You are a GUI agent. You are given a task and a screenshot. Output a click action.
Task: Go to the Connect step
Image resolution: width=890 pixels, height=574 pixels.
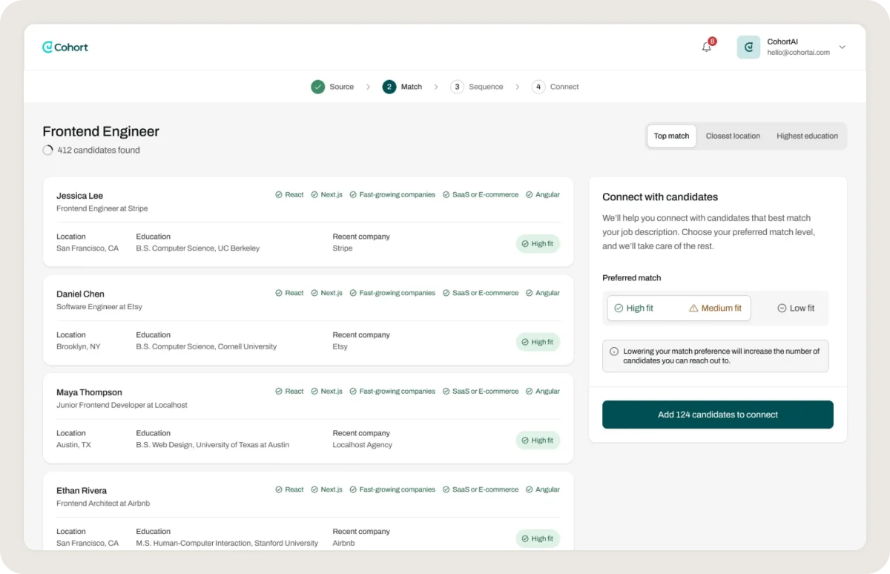click(x=556, y=87)
